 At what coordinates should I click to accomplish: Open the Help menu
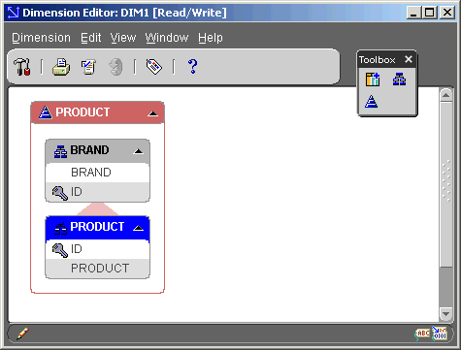click(x=211, y=38)
